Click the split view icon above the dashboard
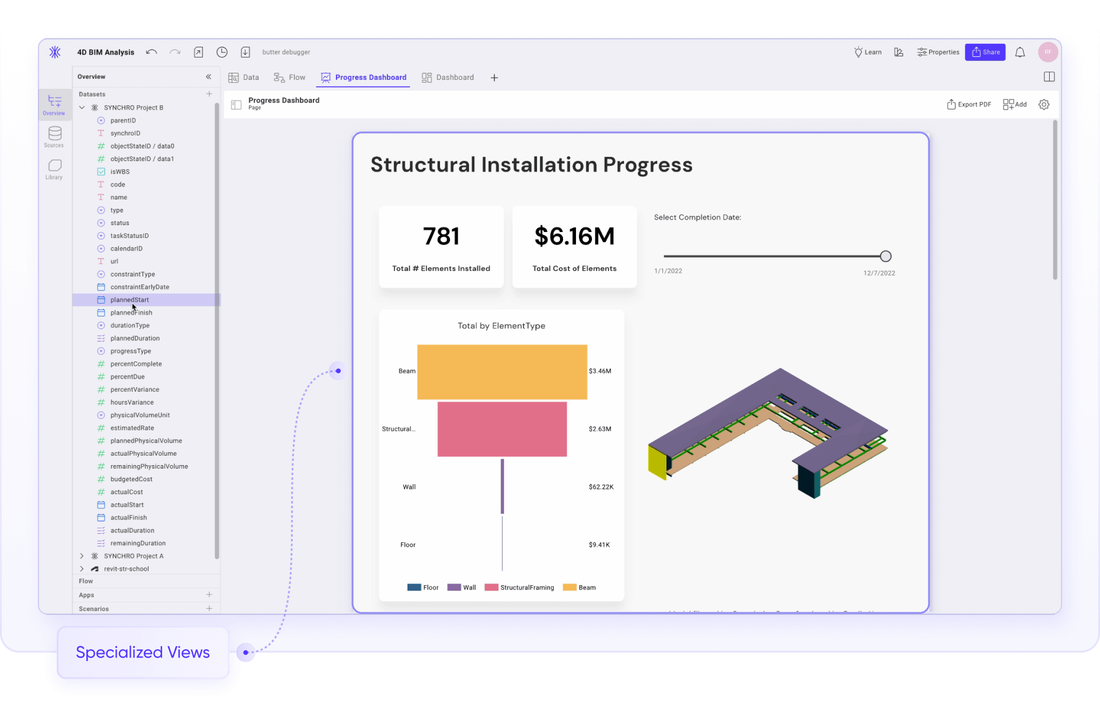 pos(1050,76)
